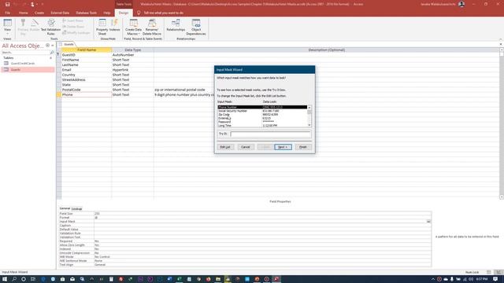Click Windows taskbar search icon

coord(14,279)
